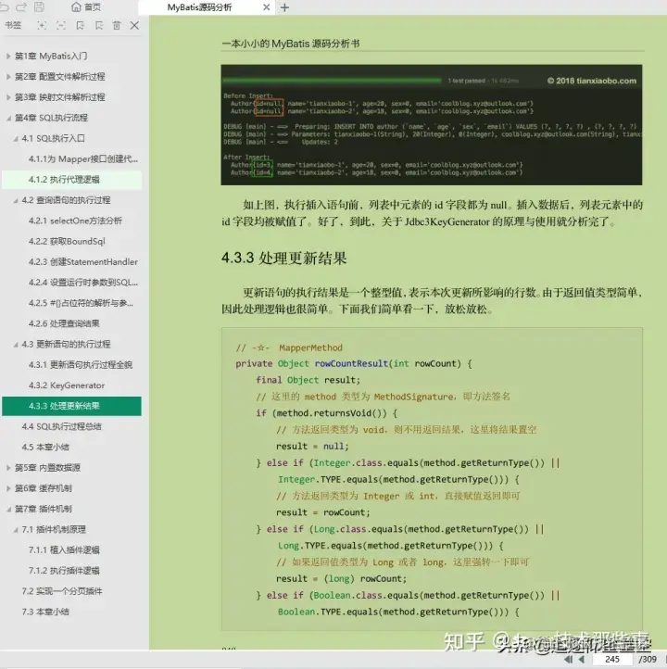The width and height of the screenshot is (667, 669).
Task: Click the save disk icon
Action: tap(39, 6)
